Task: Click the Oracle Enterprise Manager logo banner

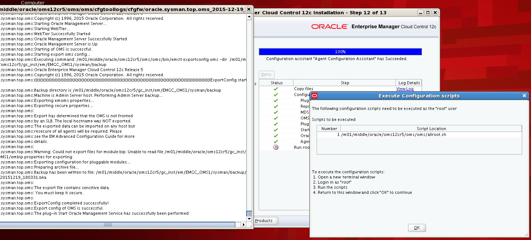Action: (x=374, y=27)
